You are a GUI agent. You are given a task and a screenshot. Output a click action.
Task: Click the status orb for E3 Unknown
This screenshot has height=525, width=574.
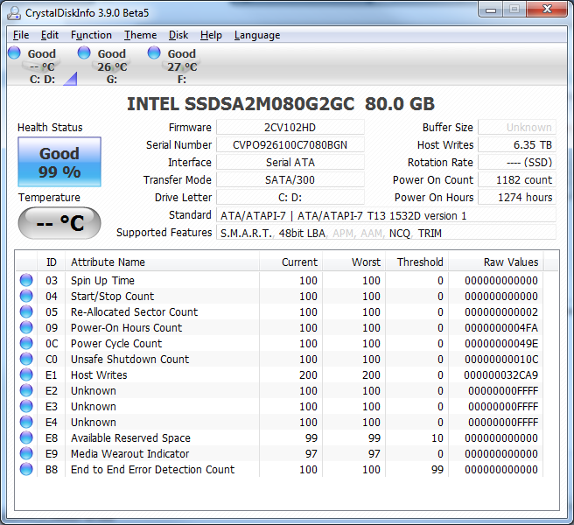26,406
